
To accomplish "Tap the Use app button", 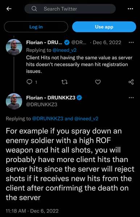I will [x=104, y=27].
